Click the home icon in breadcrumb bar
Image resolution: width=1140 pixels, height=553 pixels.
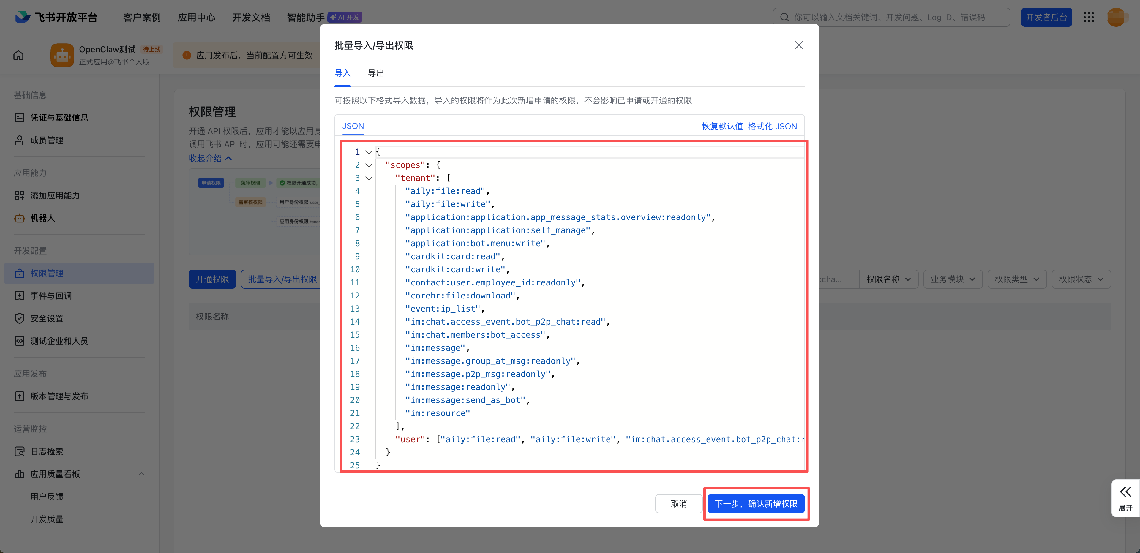click(x=18, y=55)
